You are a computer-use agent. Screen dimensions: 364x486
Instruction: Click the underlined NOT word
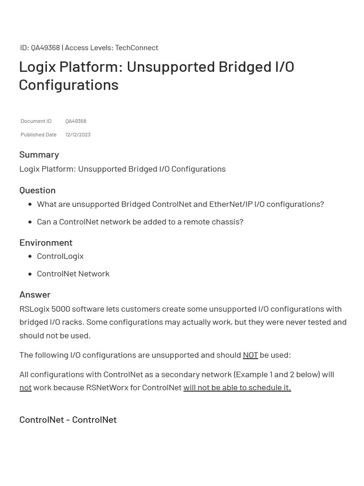tap(250, 355)
